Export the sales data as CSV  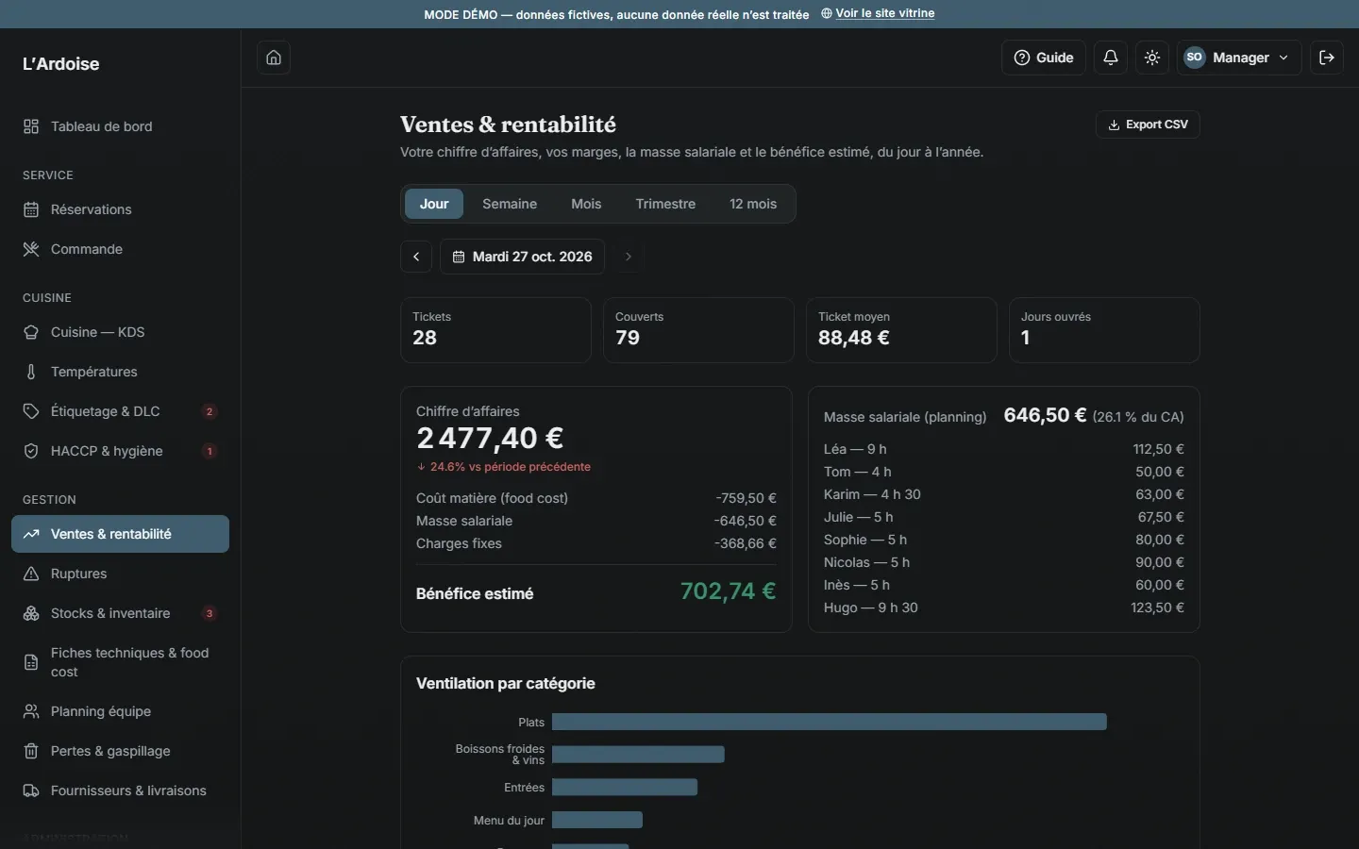[x=1148, y=125]
